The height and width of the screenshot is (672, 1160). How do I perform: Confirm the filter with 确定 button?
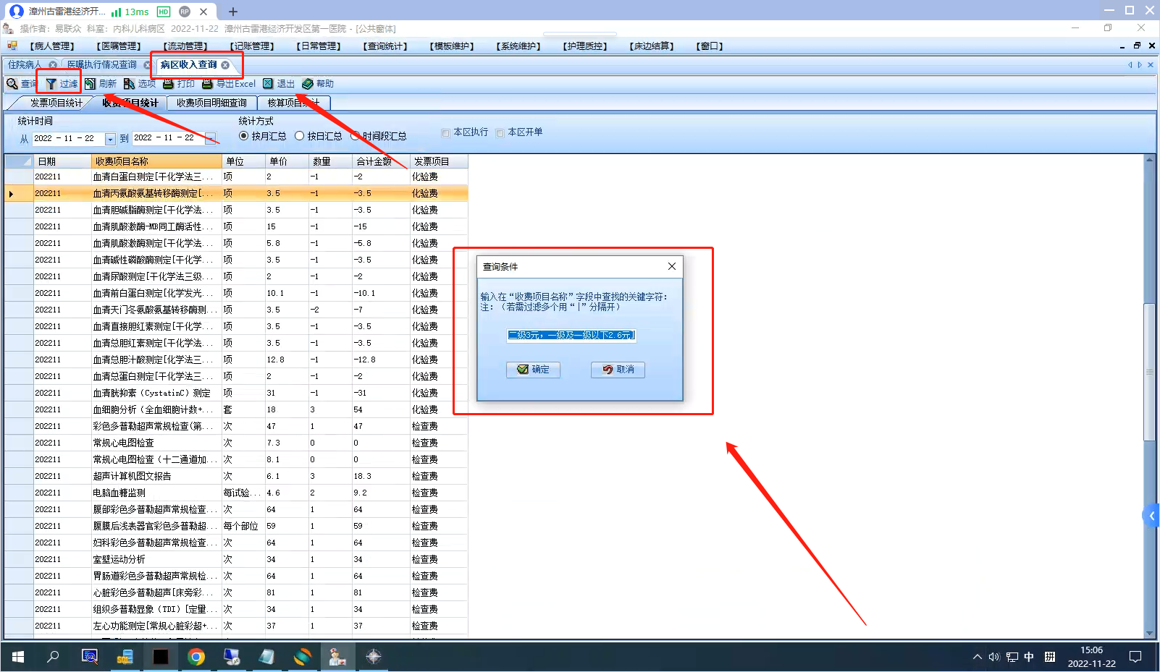533,370
